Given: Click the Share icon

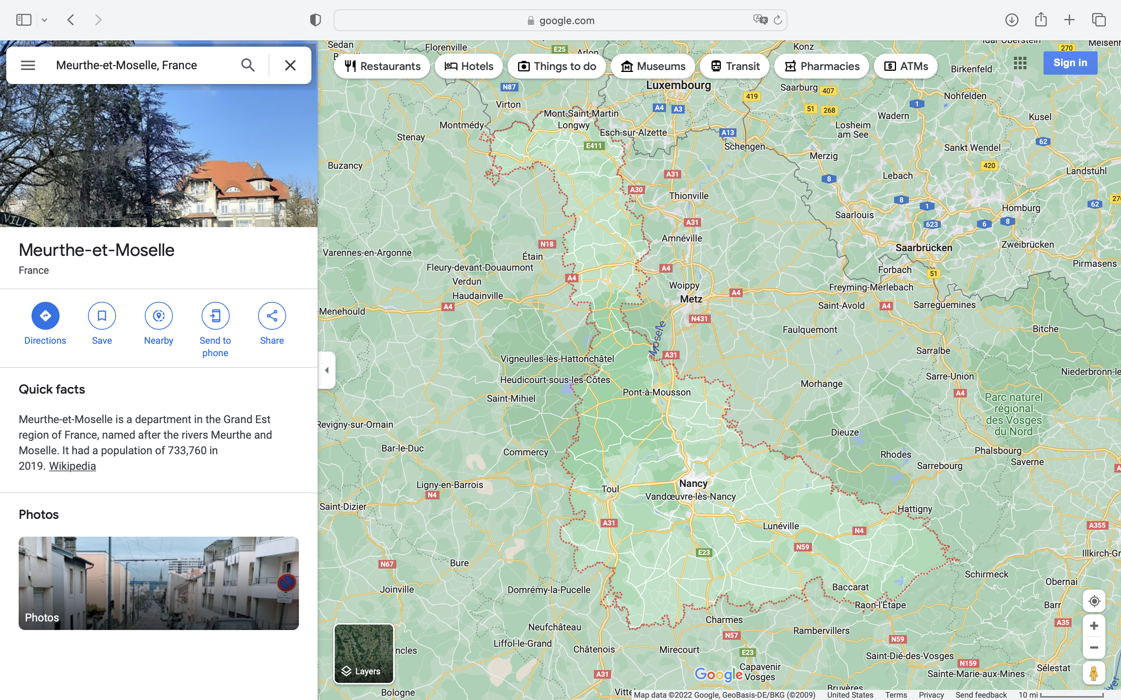Looking at the screenshot, I should pos(272,316).
